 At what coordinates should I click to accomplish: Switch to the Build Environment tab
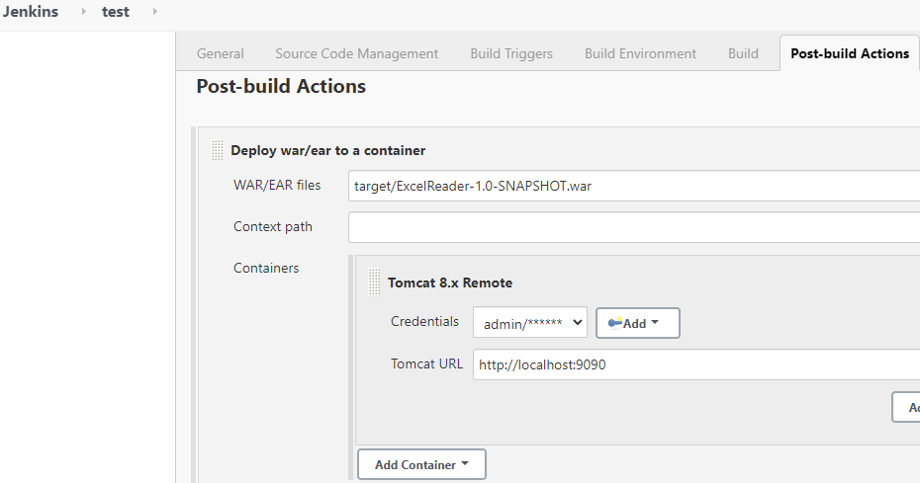click(x=640, y=53)
